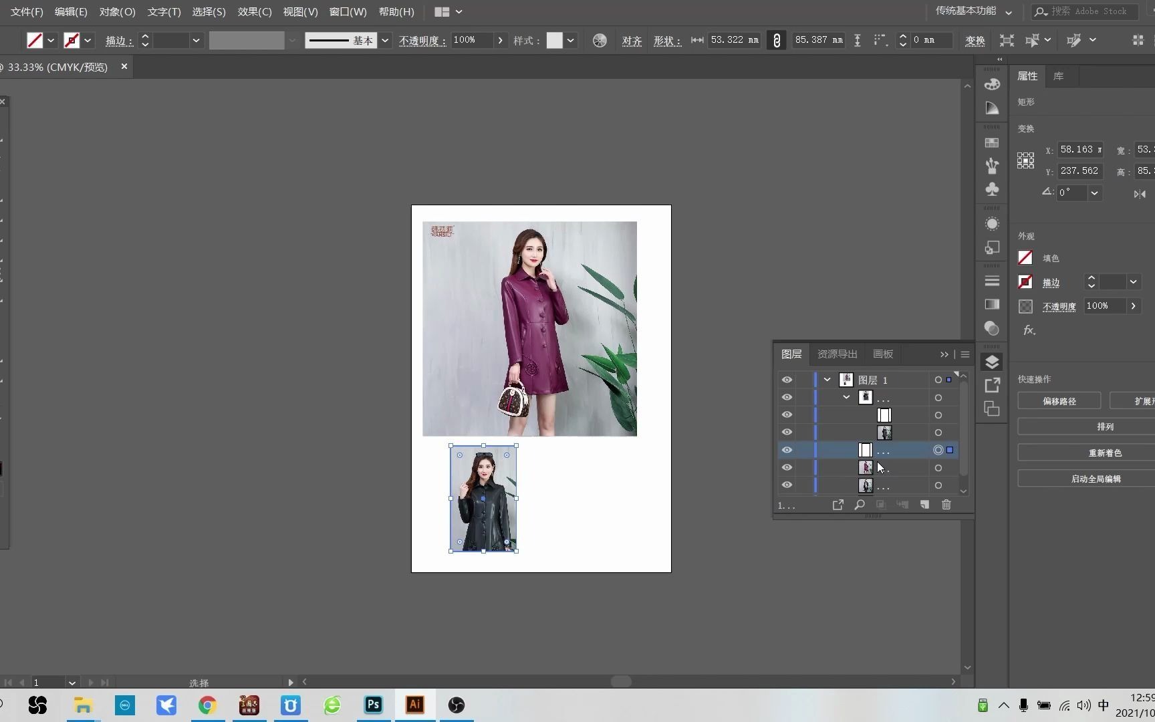The height and width of the screenshot is (722, 1155).
Task: Click the 填色 fill swatch in Appearance
Action: (x=1025, y=258)
